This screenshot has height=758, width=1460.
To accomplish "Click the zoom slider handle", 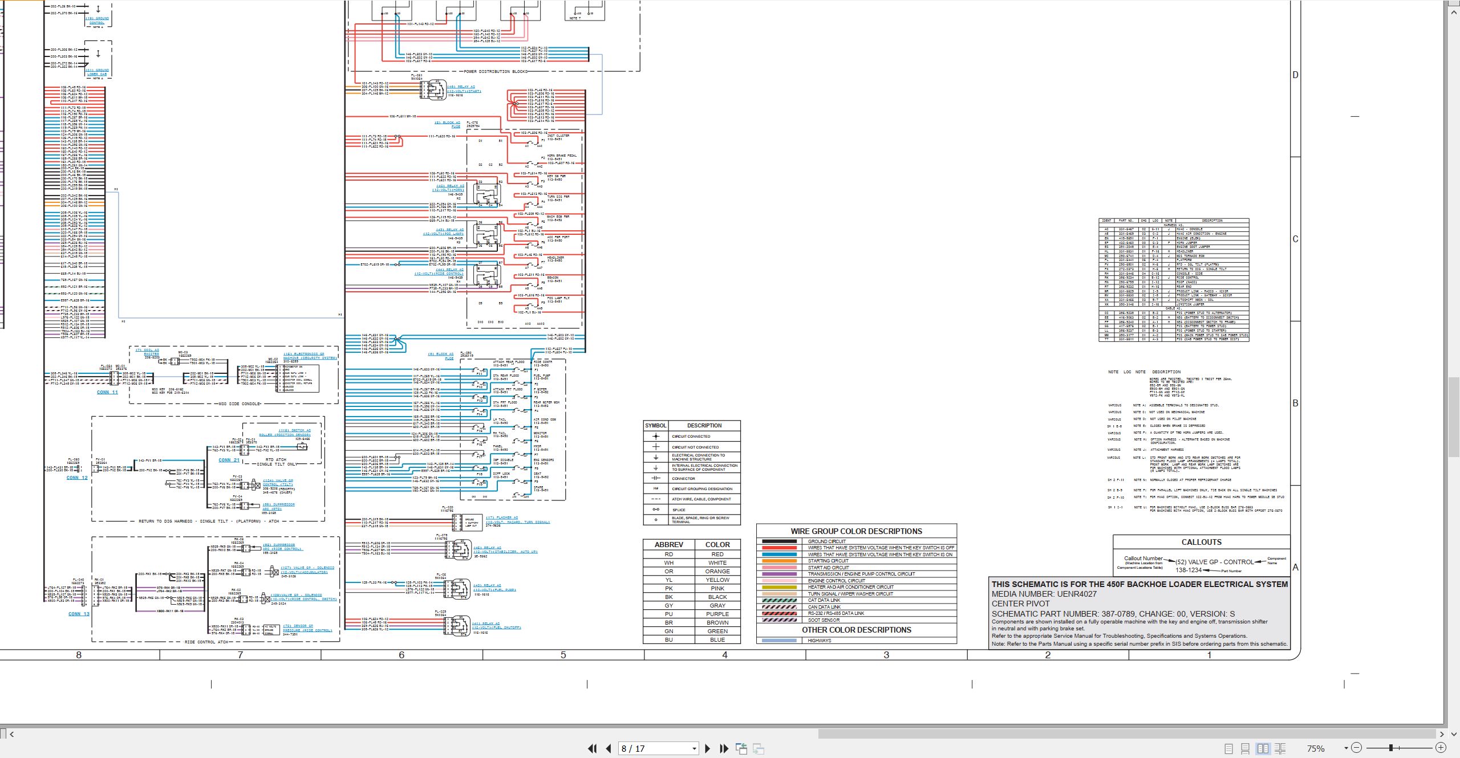I will (x=1391, y=747).
